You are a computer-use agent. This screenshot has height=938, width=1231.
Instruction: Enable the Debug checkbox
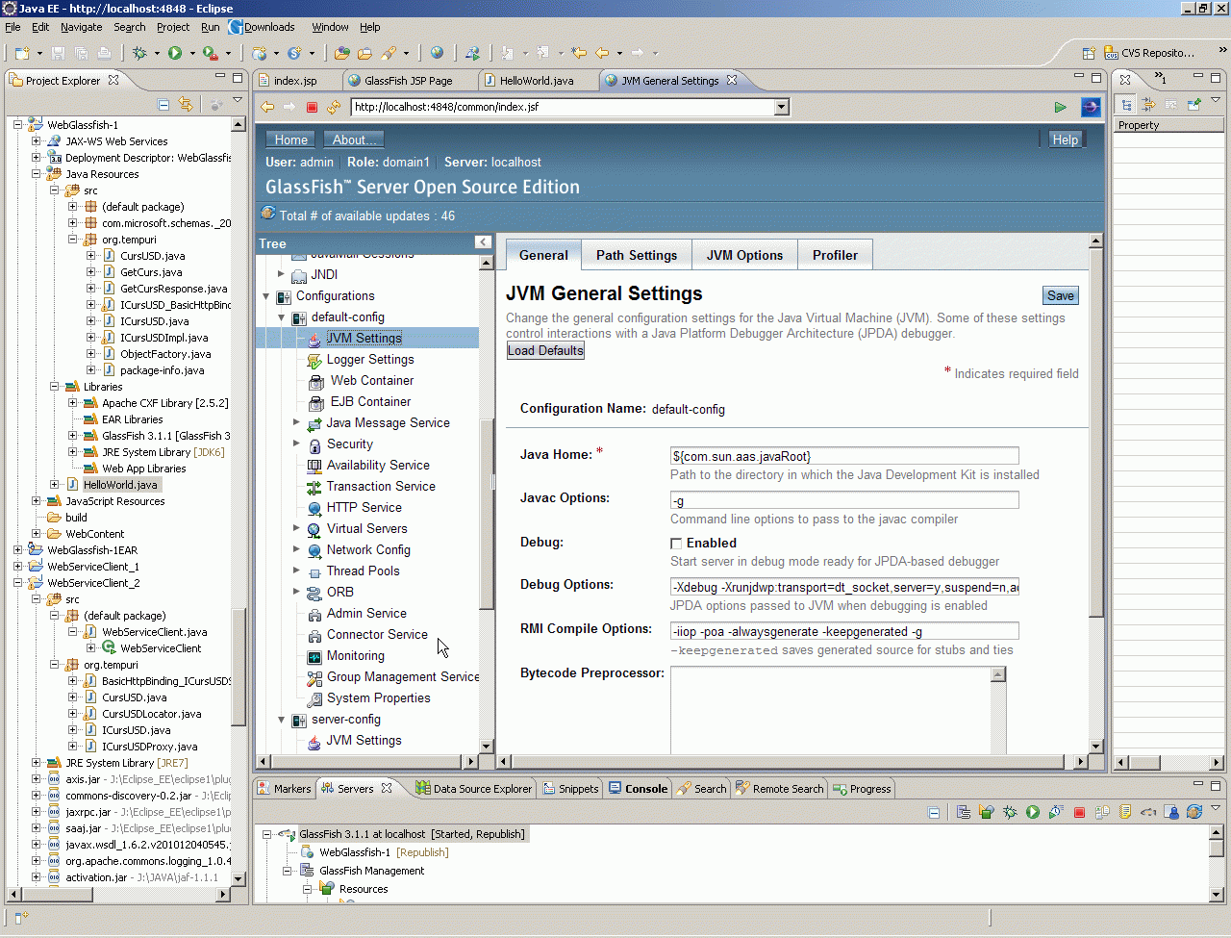[676, 544]
